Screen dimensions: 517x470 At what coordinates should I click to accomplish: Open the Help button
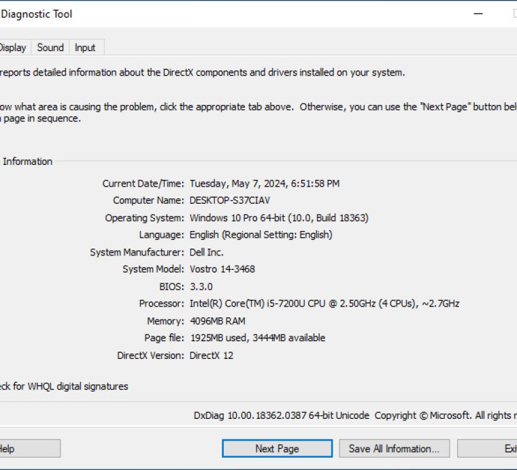[x=30, y=449]
